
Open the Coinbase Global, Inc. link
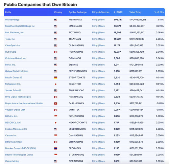pos(16,58)
